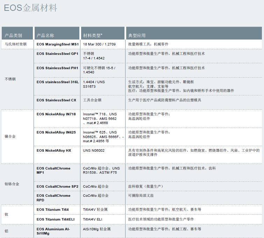Click application cell ending with 齿科
264x238 pixels.
tap(172, 168)
